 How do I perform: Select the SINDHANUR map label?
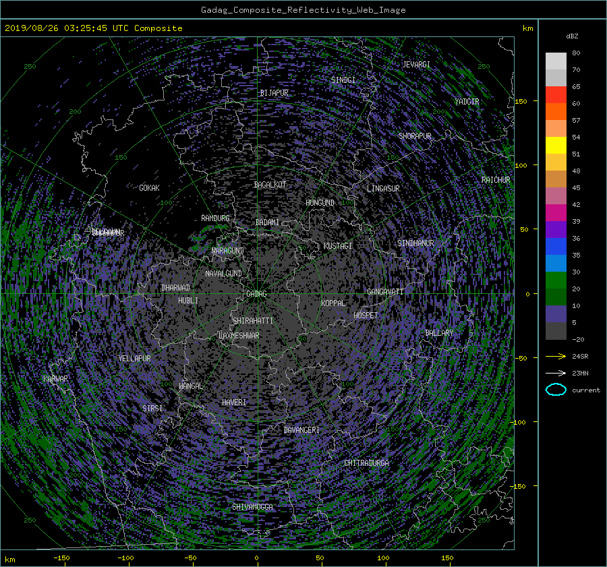[x=415, y=243]
